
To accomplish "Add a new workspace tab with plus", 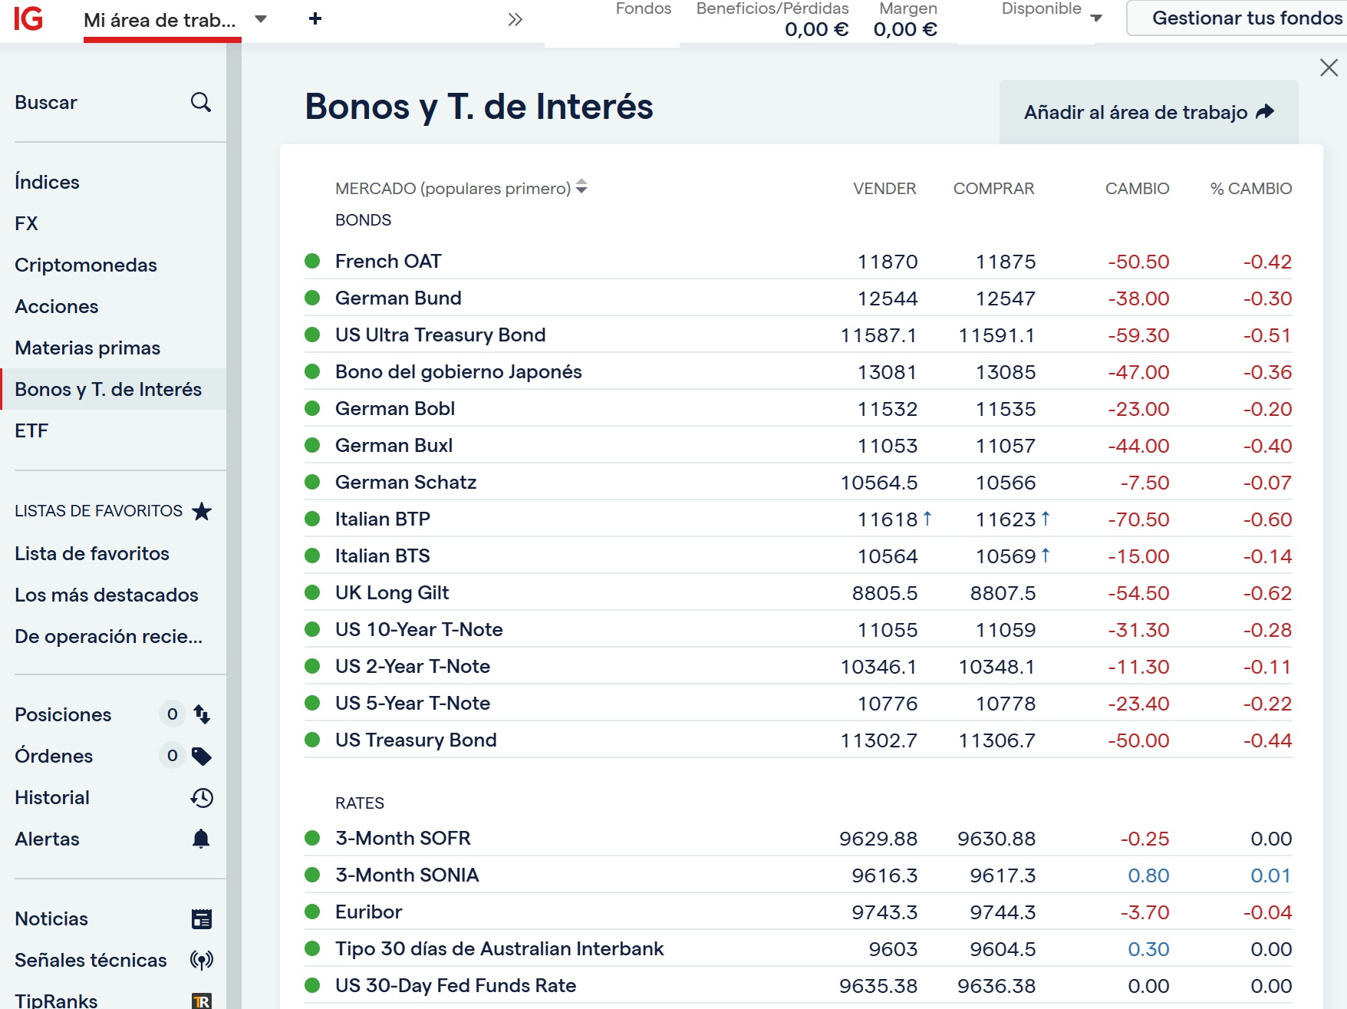I will click(315, 18).
